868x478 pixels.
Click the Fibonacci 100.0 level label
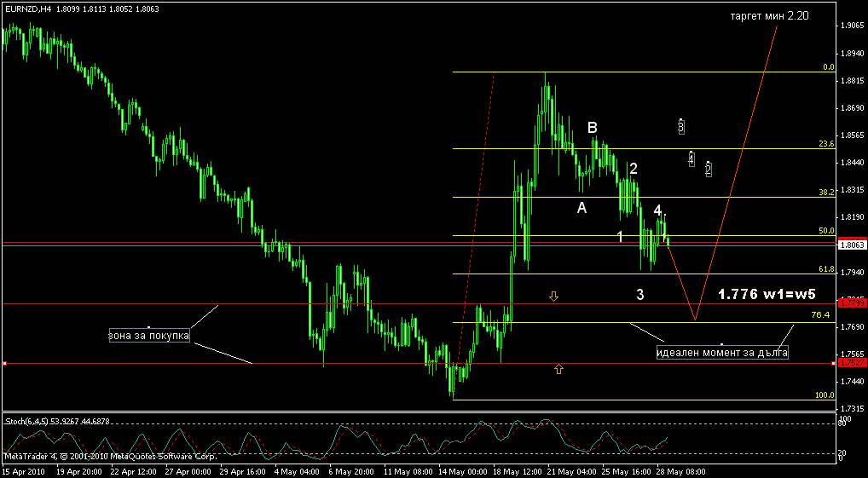tap(825, 395)
